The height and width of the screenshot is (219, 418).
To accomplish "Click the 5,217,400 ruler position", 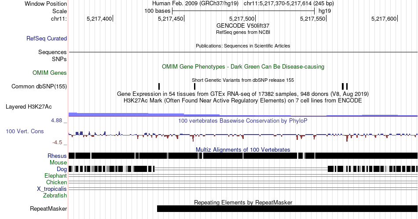I will (99, 18).
